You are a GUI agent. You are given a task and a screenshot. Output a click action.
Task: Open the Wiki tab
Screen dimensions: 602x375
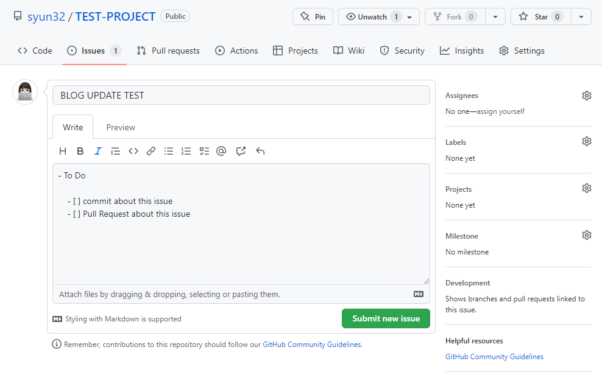(x=349, y=51)
